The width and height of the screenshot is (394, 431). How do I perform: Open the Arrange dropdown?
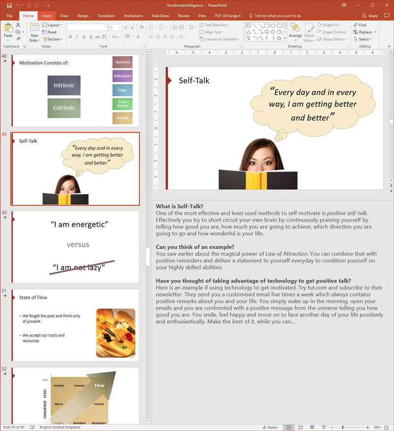coord(295,33)
